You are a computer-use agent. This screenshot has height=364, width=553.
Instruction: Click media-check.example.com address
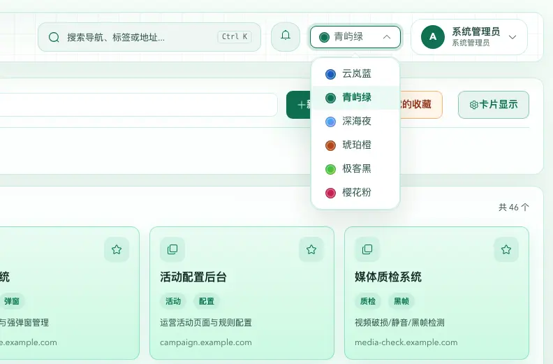(406, 342)
